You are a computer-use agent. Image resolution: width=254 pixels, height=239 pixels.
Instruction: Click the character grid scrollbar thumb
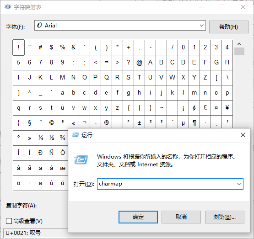tap(239, 52)
